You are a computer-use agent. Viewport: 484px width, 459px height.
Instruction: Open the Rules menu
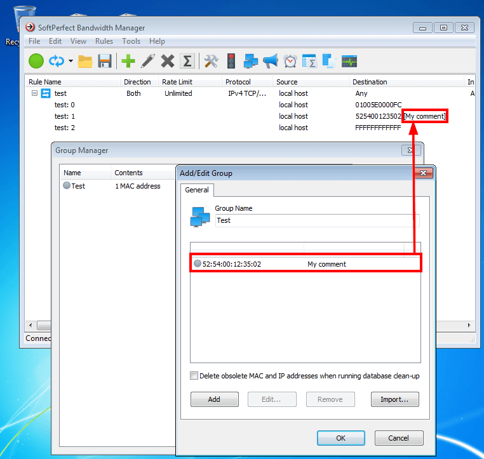point(104,41)
